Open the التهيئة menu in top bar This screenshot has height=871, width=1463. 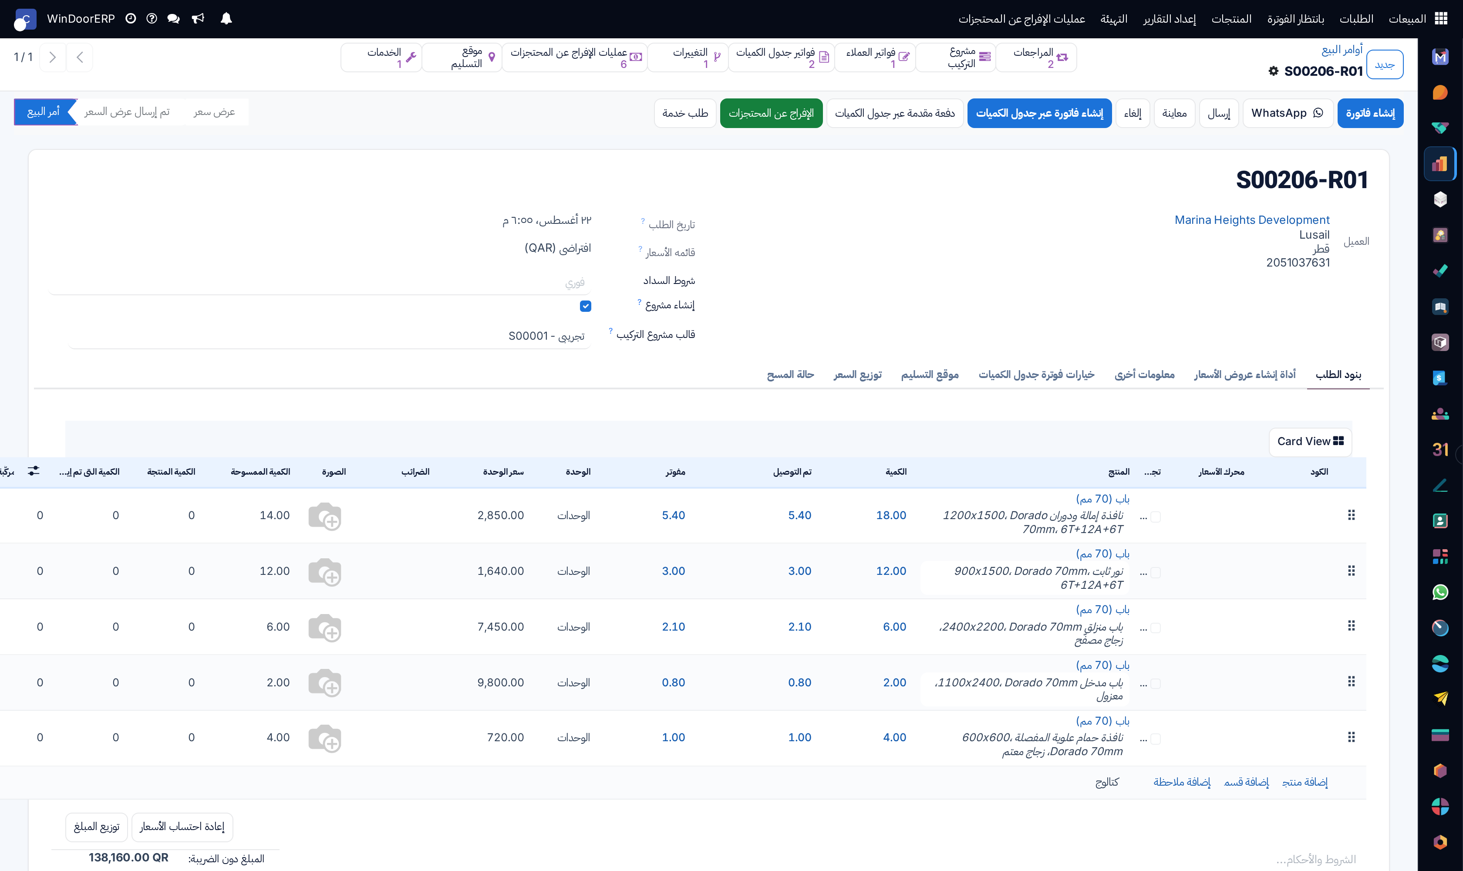pyautogui.click(x=1113, y=19)
